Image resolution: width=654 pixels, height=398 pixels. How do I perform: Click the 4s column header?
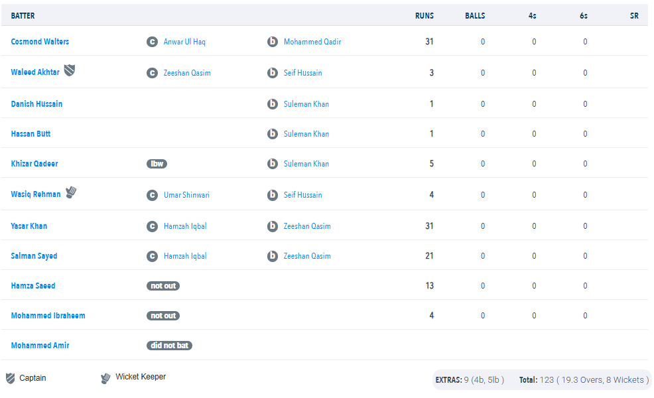532,16
